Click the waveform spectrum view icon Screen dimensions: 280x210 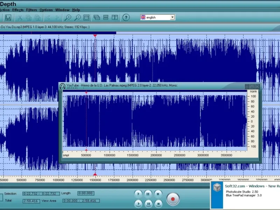(x=8, y=17)
